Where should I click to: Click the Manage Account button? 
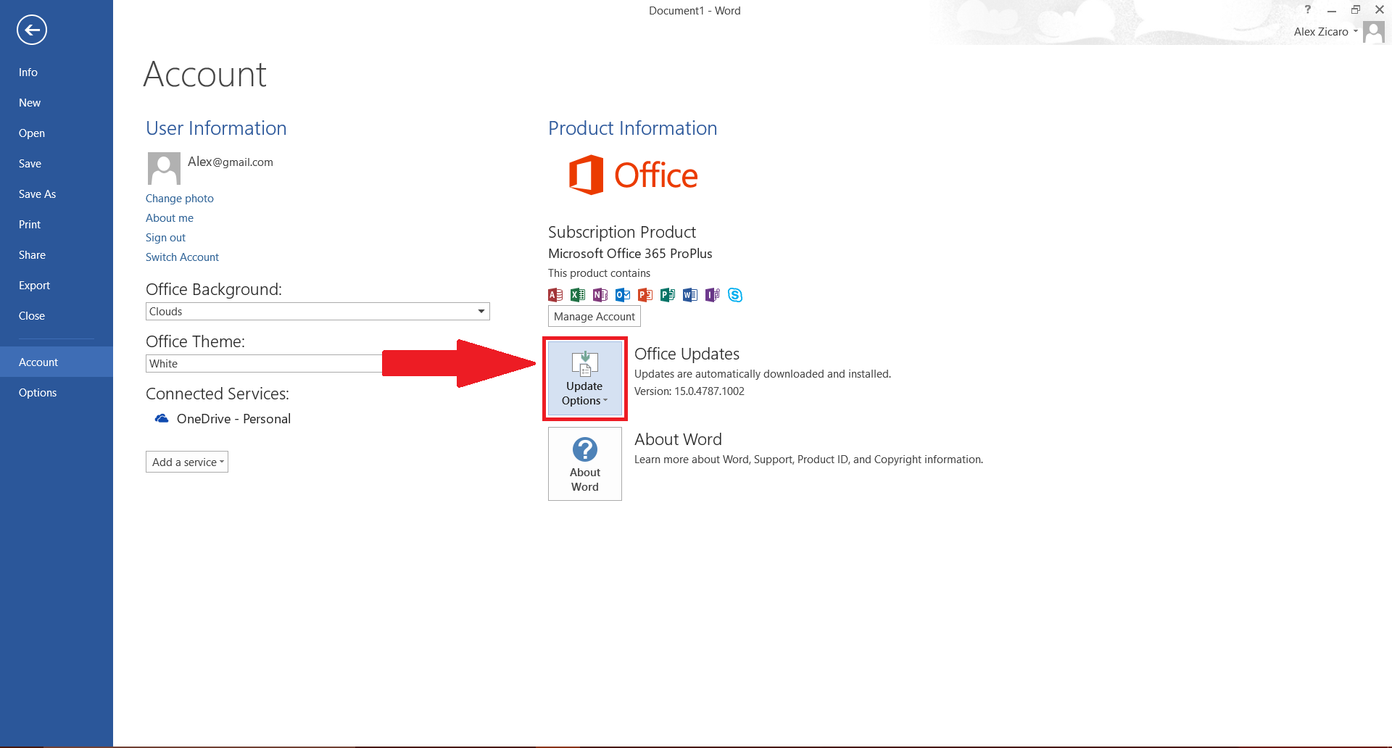point(594,317)
